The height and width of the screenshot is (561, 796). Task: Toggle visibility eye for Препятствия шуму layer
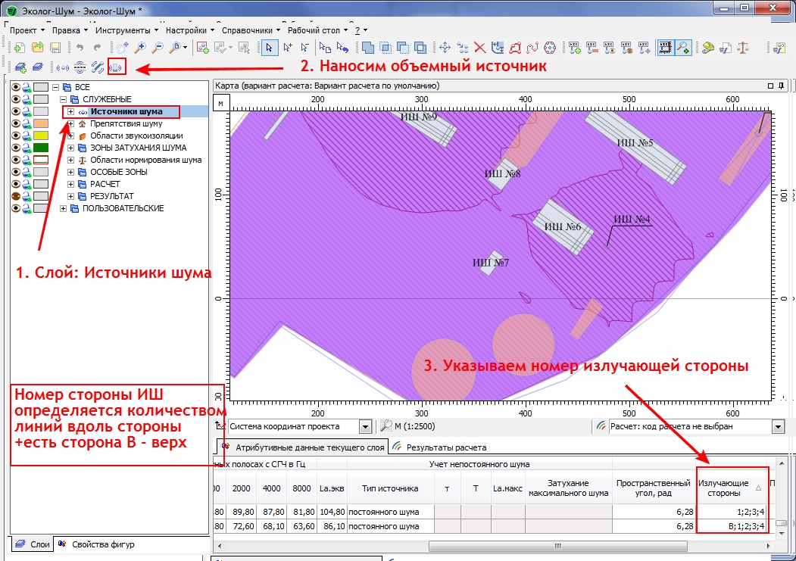[x=17, y=123]
